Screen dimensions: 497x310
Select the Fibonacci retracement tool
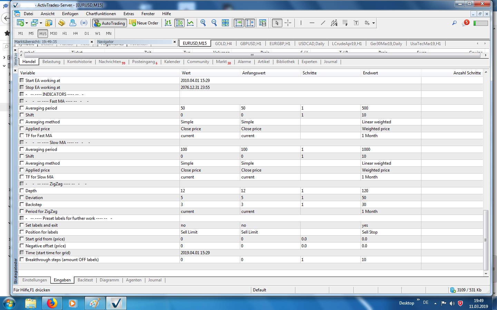tap(345, 23)
